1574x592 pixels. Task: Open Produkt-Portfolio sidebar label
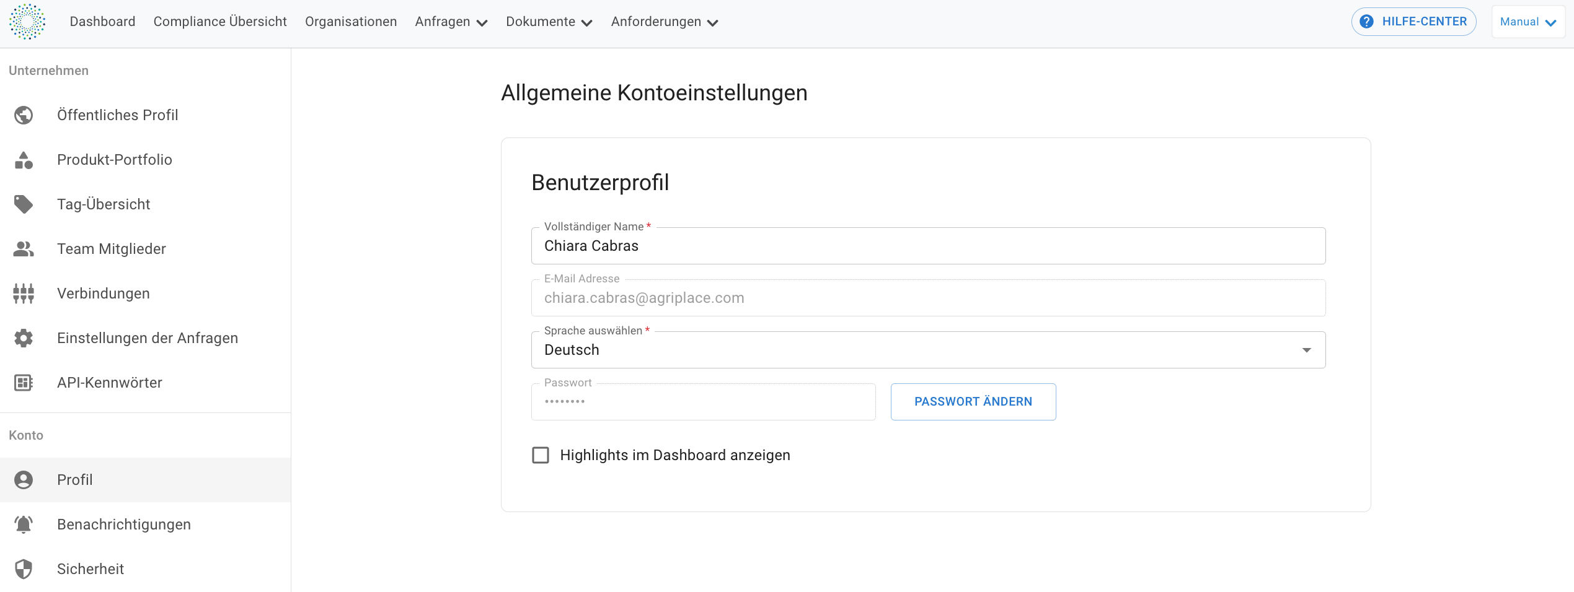pyautogui.click(x=115, y=160)
